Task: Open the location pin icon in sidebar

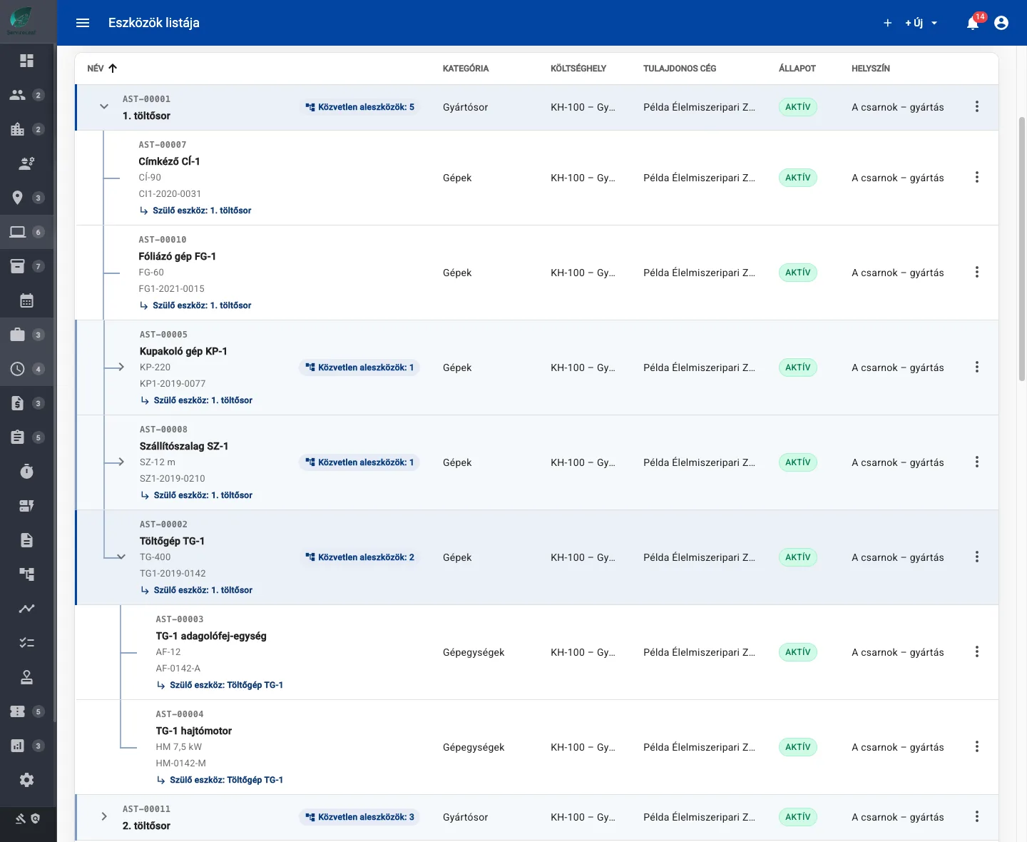Action: tap(18, 198)
